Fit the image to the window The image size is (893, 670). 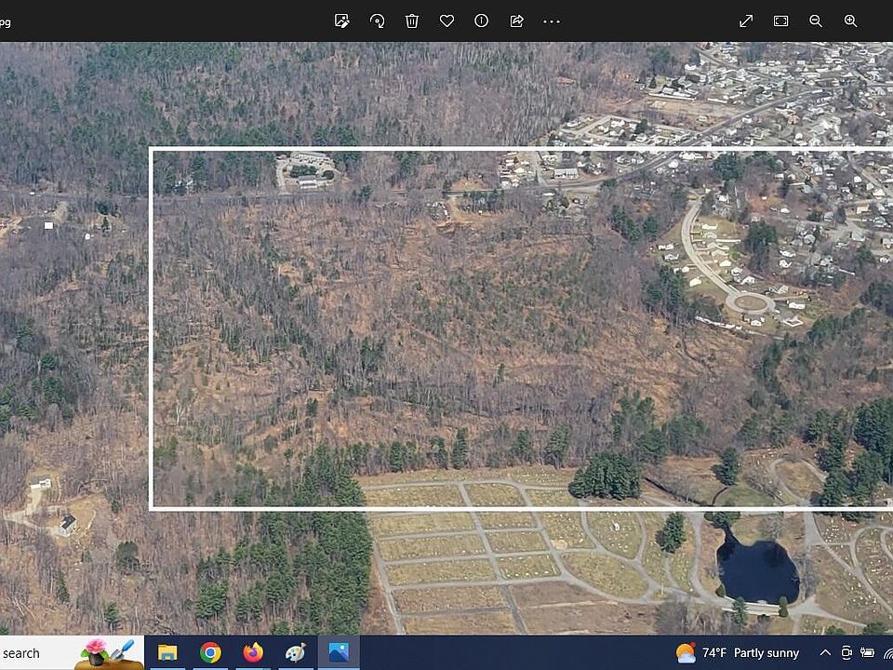click(780, 20)
